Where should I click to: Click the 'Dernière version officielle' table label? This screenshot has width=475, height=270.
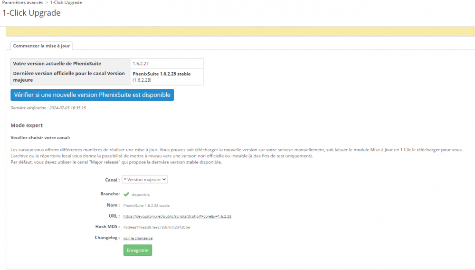pos(71,77)
